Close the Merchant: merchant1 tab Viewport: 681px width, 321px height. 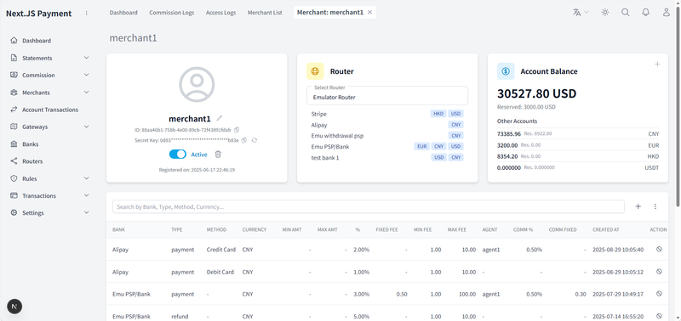click(x=369, y=13)
